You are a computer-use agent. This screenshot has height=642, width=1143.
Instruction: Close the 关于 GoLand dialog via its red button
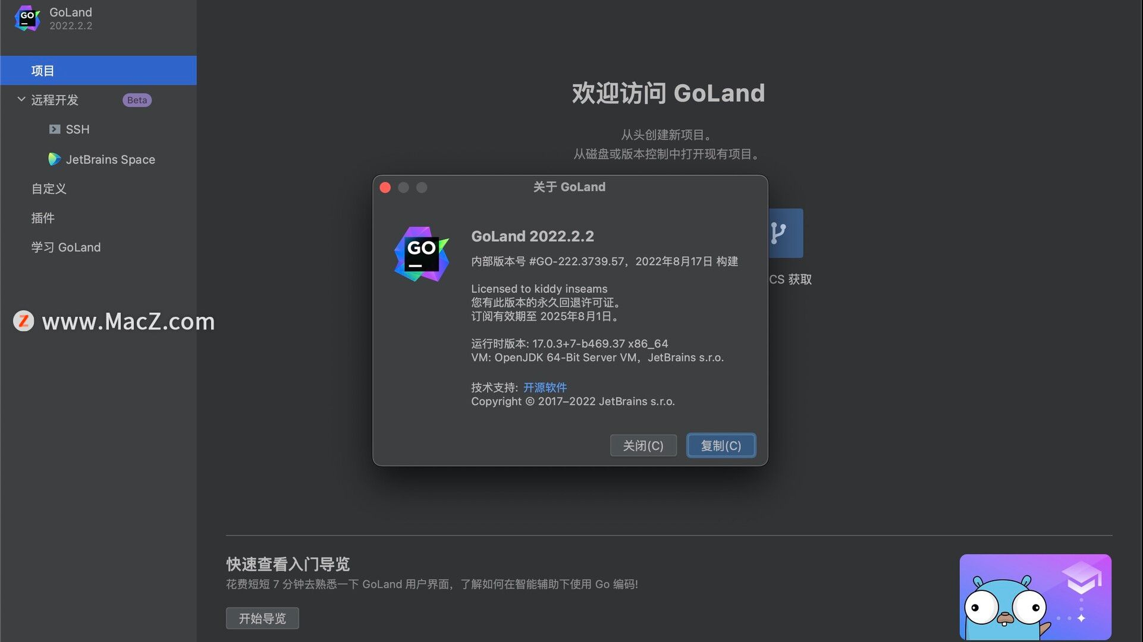point(385,187)
